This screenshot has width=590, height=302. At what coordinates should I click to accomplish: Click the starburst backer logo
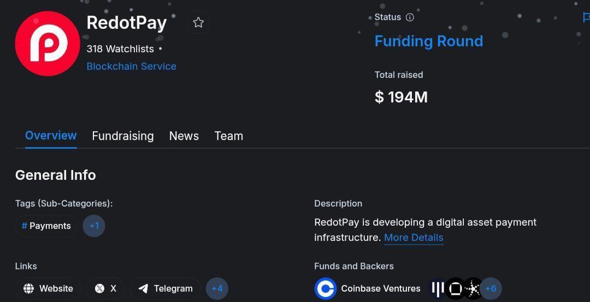pyautogui.click(x=473, y=288)
